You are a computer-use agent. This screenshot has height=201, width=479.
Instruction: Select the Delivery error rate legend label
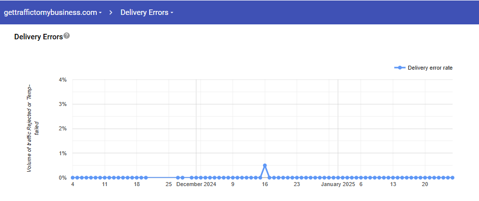(x=430, y=68)
